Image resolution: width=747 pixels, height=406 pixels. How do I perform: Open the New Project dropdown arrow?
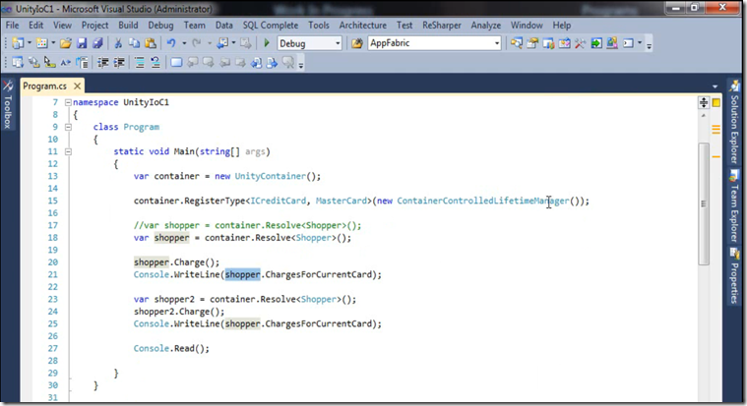click(x=30, y=43)
